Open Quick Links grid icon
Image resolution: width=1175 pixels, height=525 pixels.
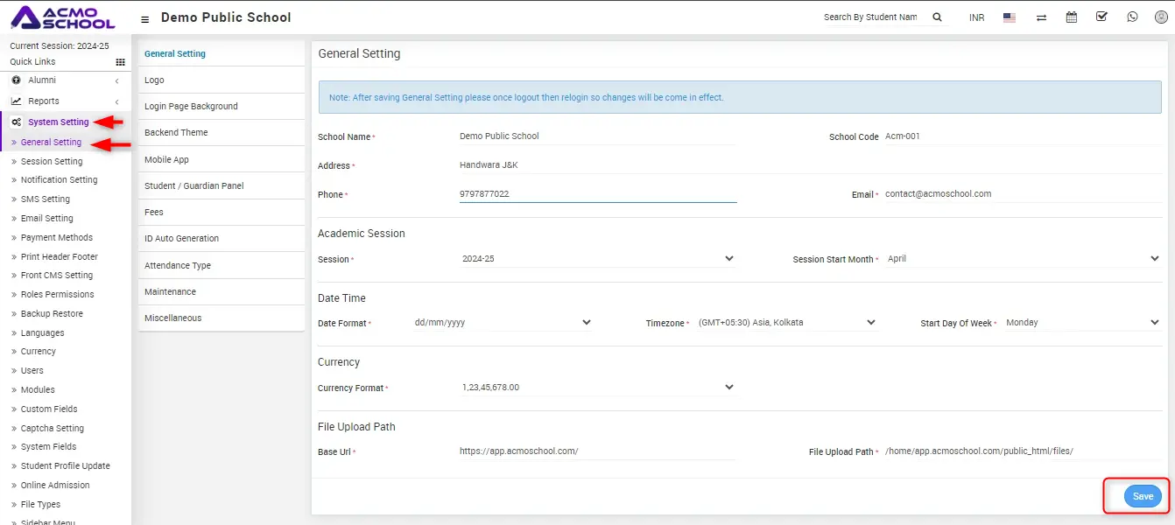click(x=120, y=62)
